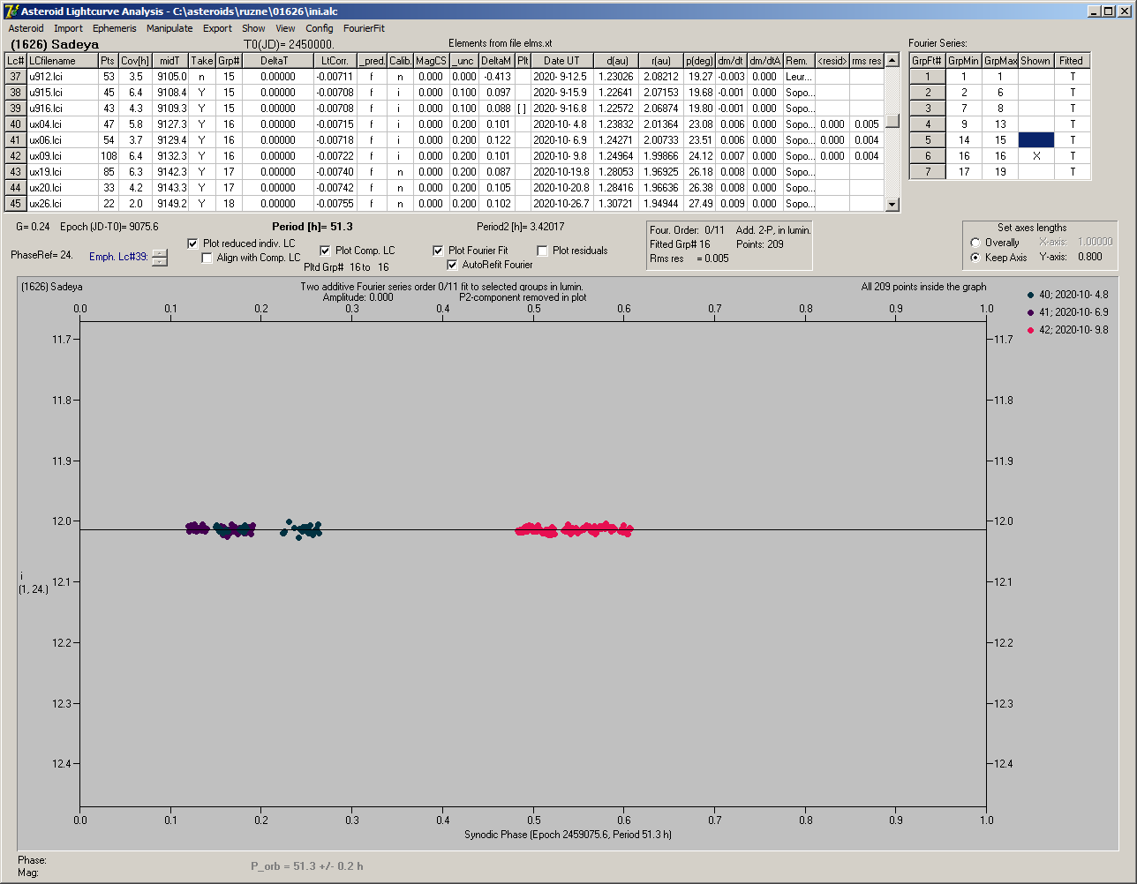Select the Keep Axis radio button
Viewport: 1137px width, 884px height.
tap(975, 258)
